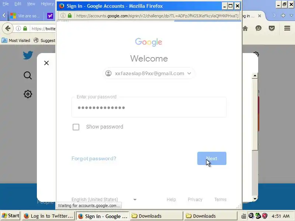This screenshot has height=221, width=295.
Task: Open first Downloads folder in taskbar
Action: coord(156,216)
